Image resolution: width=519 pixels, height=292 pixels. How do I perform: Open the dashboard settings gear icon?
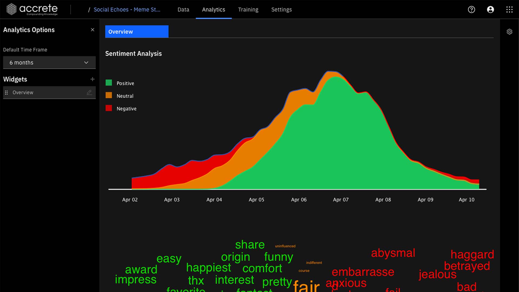tap(509, 32)
